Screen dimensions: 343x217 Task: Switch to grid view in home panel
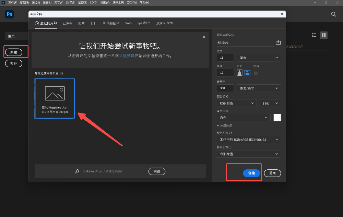324,35
